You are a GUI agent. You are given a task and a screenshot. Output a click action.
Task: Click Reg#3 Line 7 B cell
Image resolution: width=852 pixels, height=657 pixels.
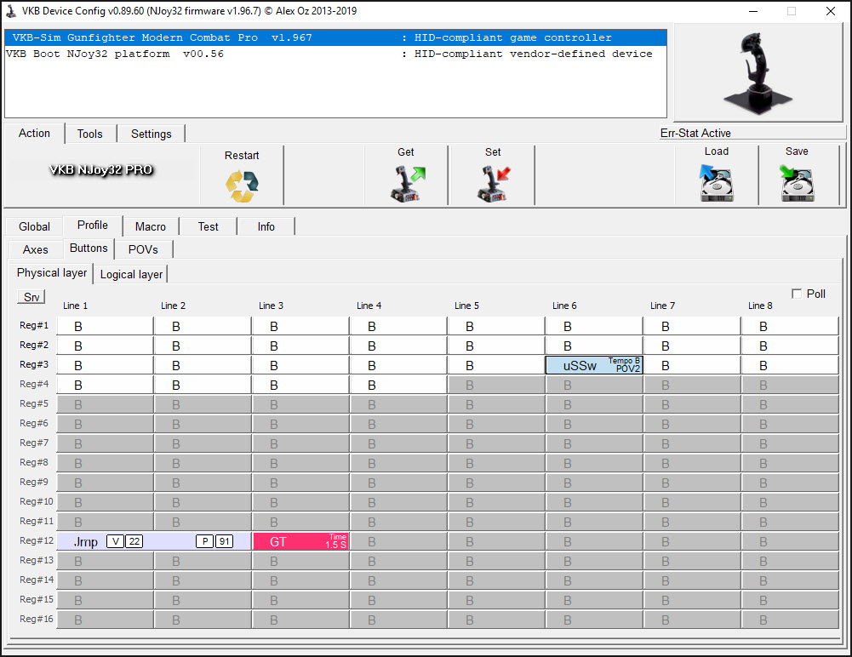point(692,365)
